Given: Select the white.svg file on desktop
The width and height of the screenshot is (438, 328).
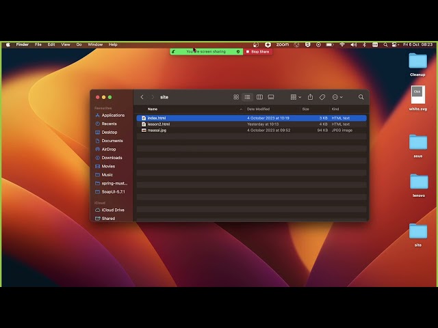Looking at the screenshot, I should (418, 98).
